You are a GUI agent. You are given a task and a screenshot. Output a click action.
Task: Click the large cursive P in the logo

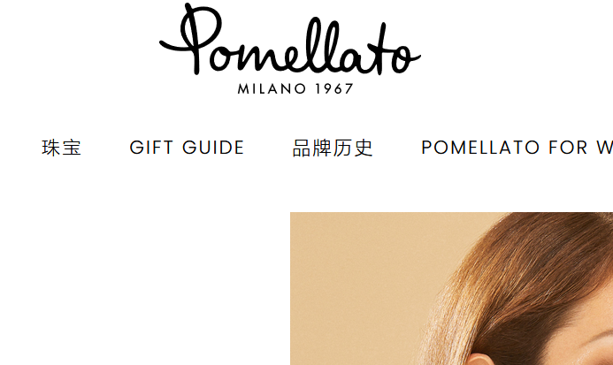tap(190, 39)
